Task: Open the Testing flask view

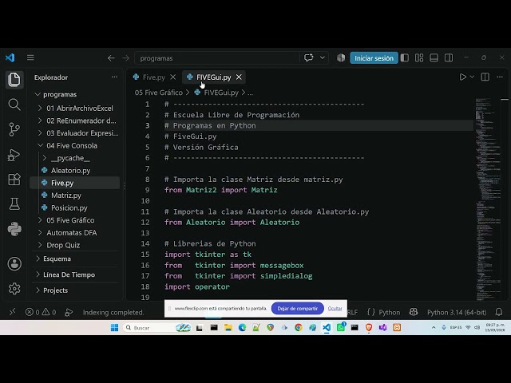Action: point(14,204)
